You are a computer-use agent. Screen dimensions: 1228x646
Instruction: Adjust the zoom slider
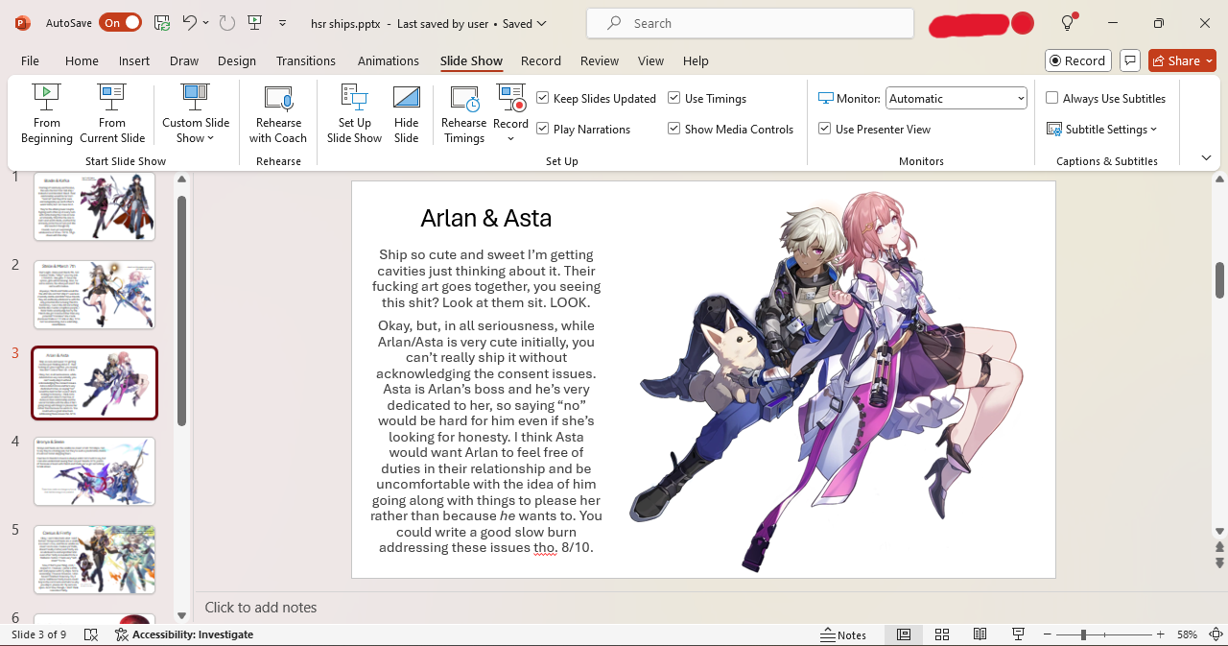[x=1083, y=634]
